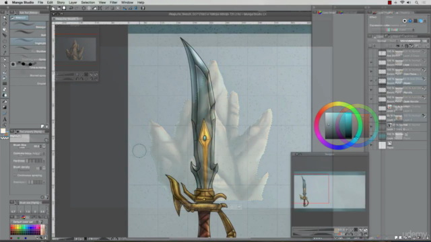
Task: Open the File menu
Action: tap(40, 3)
